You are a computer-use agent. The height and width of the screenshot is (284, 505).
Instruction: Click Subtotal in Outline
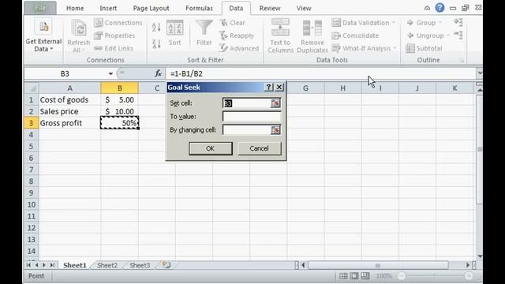(425, 48)
